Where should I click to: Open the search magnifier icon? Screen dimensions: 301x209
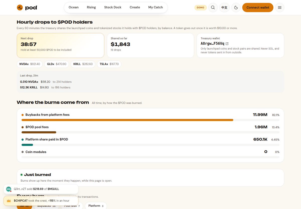[213, 8]
